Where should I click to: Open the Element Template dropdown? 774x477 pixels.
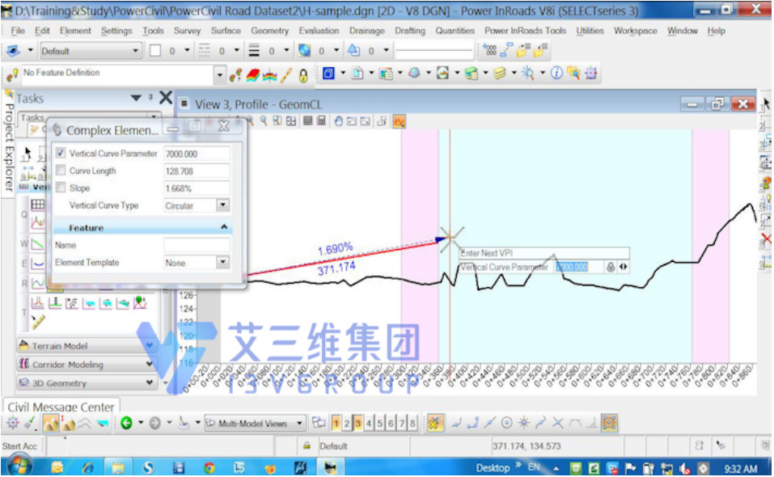tap(222, 262)
